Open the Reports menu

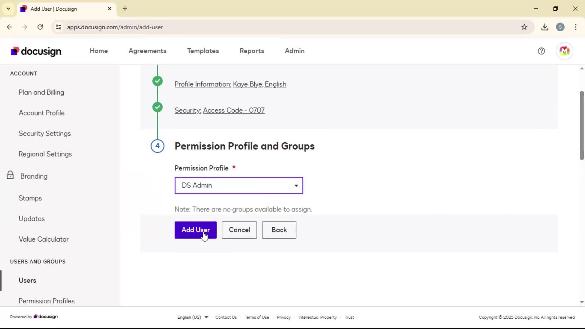point(252,51)
